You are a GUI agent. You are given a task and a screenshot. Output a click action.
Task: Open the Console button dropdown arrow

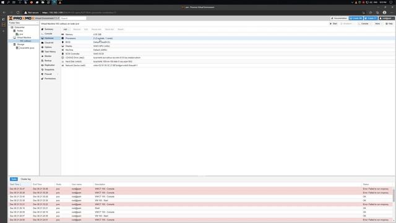click(x=370, y=24)
